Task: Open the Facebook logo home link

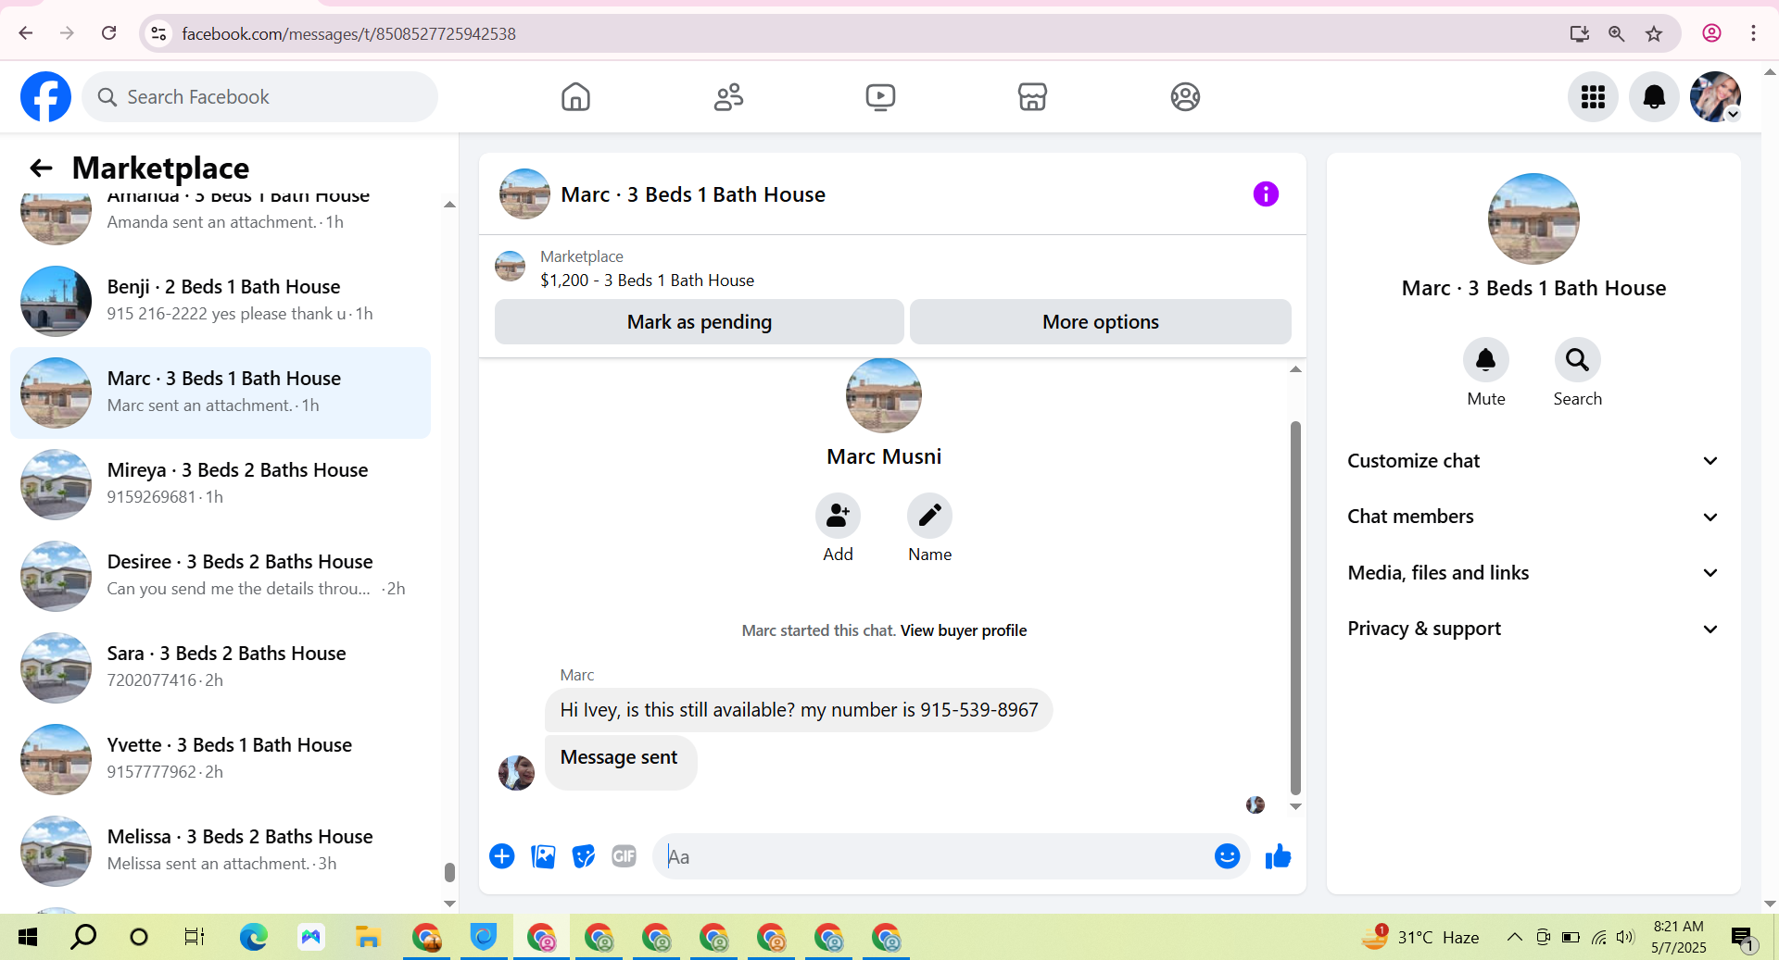Action: pos(45,96)
